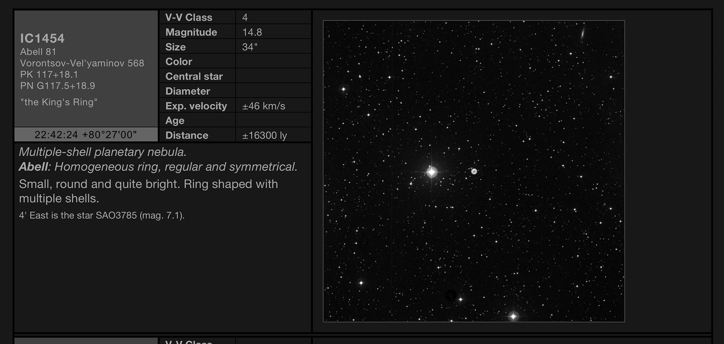Click the 'Diameter' row label
This screenshot has height=344, width=724.
(188, 91)
